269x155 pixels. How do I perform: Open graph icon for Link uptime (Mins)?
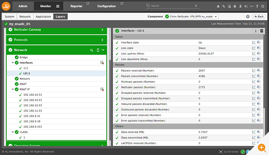point(254,53)
